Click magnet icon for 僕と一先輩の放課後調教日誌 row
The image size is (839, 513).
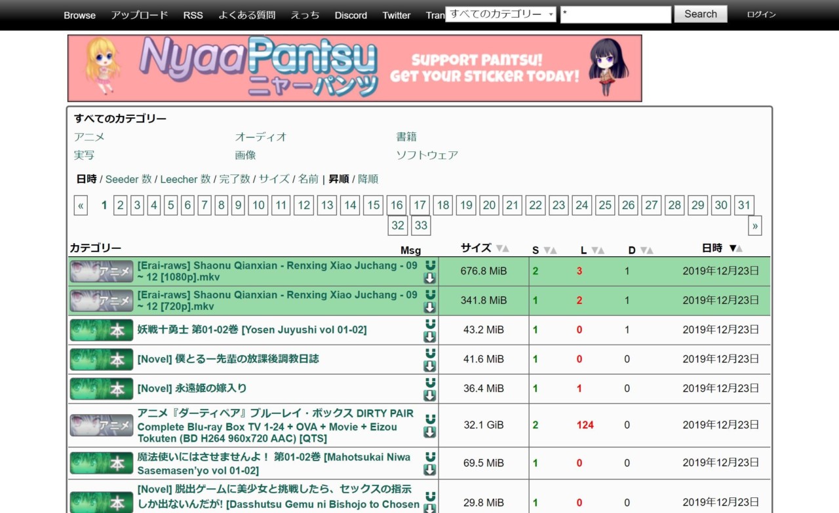click(430, 353)
